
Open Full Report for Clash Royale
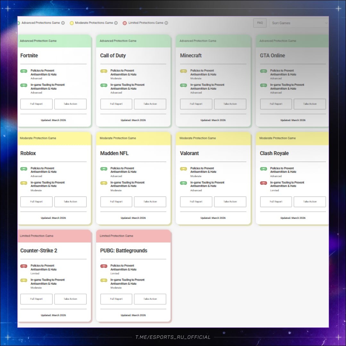(x=276, y=202)
